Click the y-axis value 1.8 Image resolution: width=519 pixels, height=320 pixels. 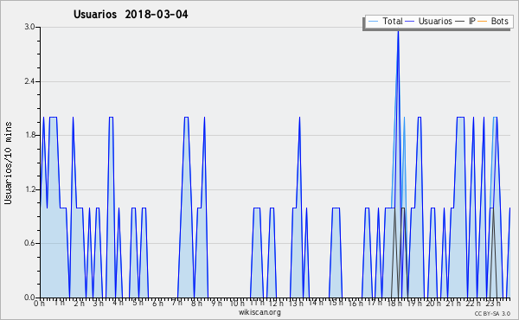tap(29, 135)
